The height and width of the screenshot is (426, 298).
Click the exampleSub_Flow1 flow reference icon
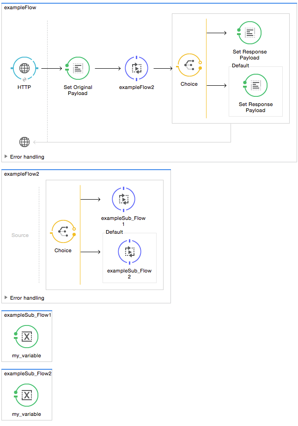coord(123,199)
